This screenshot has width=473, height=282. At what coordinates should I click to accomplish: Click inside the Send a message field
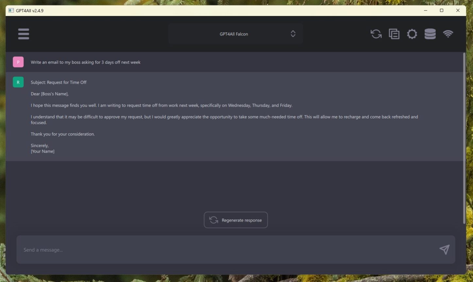click(131, 249)
